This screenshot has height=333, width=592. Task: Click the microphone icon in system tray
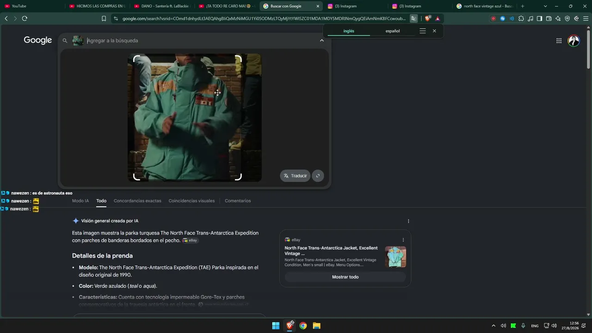[x=523, y=326]
